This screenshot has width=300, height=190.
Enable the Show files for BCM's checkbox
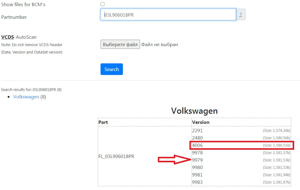coord(102,4)
